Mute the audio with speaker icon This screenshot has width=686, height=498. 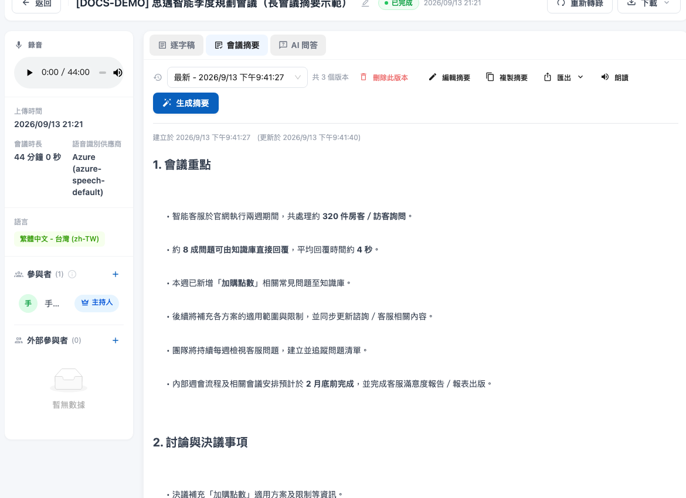(x=118, y=73)
